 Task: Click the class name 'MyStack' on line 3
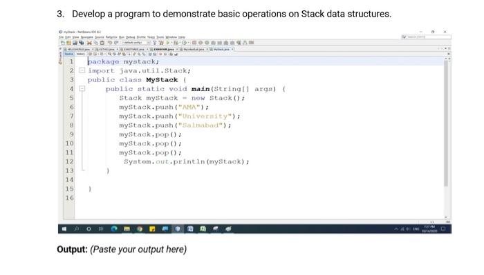162,80
